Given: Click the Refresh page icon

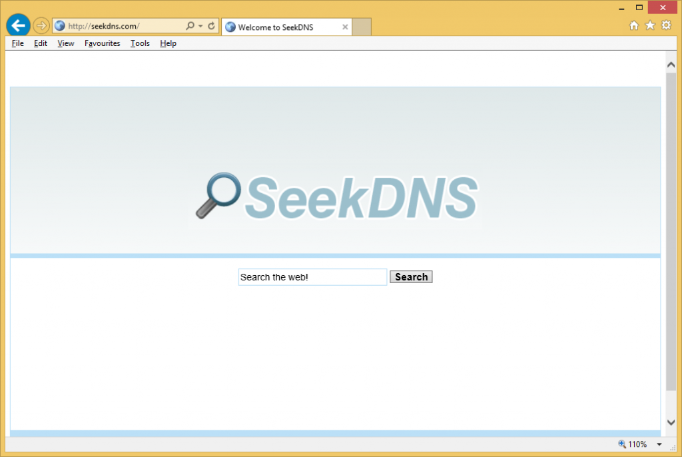Looking at the screenshot, I should 211,26.
